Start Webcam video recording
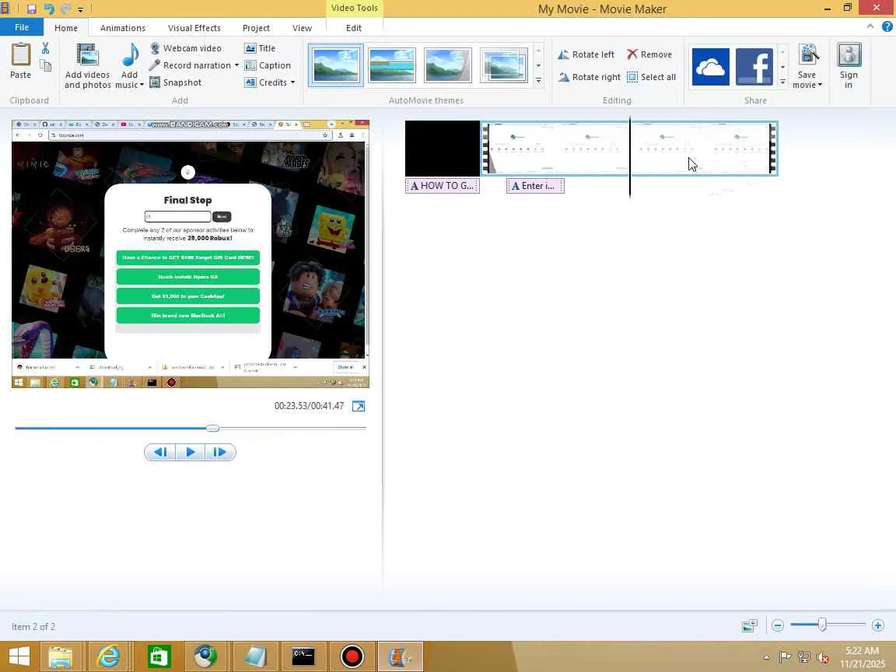Image resolution: width=896 pixels, height=672 pixels. point(186,48)
